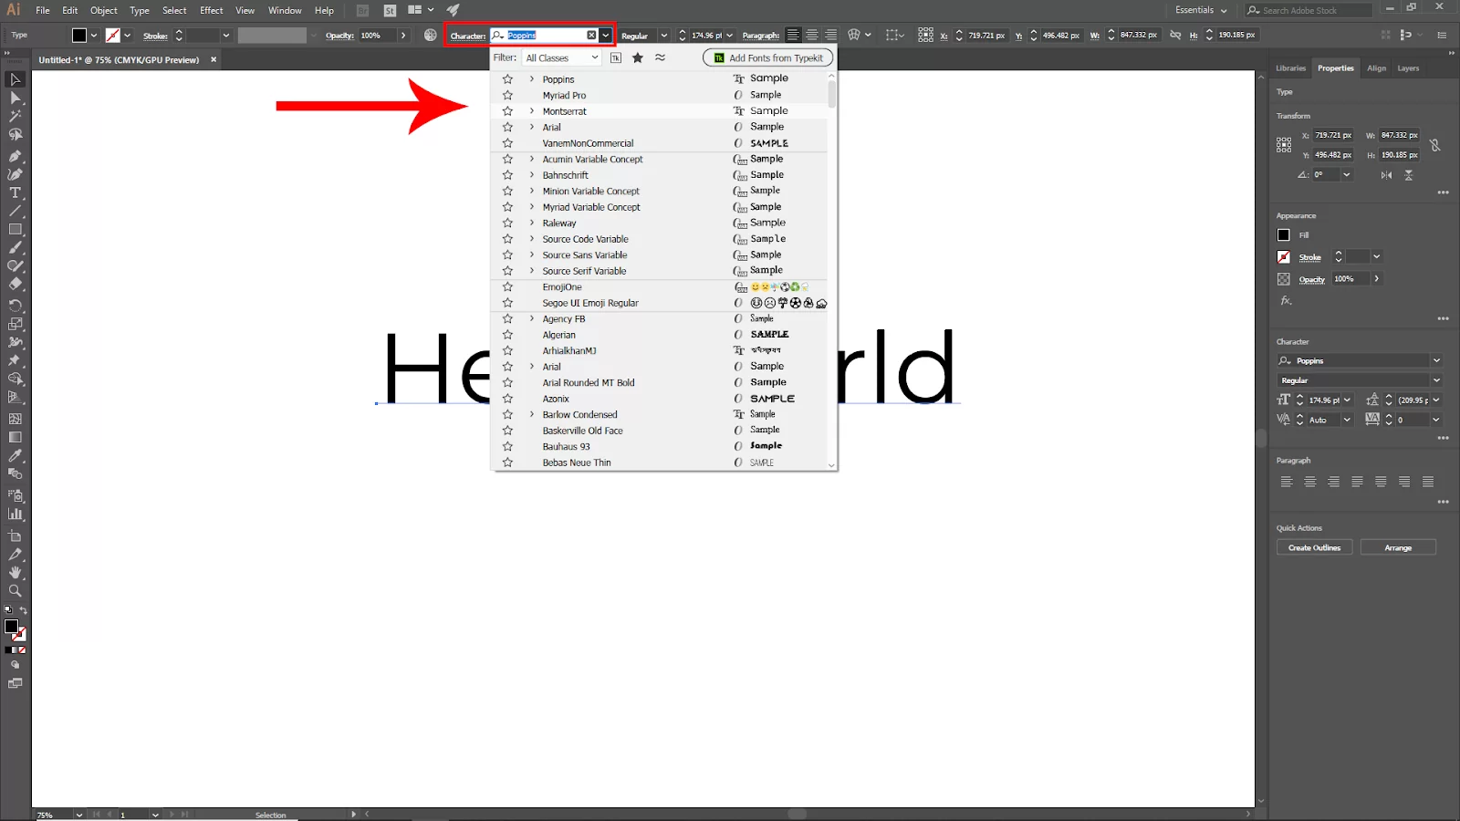Viewport: 1460px width, 821px height.
Task: Select the Lasso tool
Action: pyautogui.click(x=16, y=135)
